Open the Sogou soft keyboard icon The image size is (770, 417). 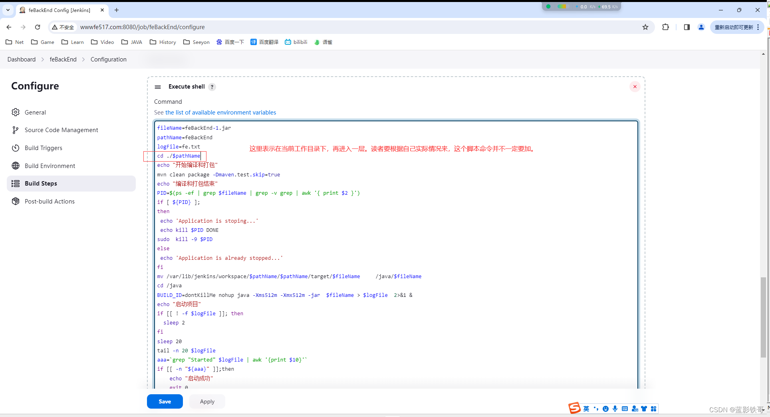(625, 409)
